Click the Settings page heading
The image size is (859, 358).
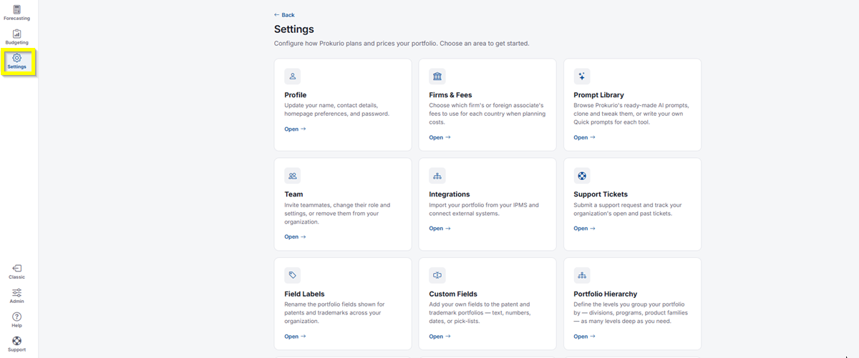[x=294, y=29]
